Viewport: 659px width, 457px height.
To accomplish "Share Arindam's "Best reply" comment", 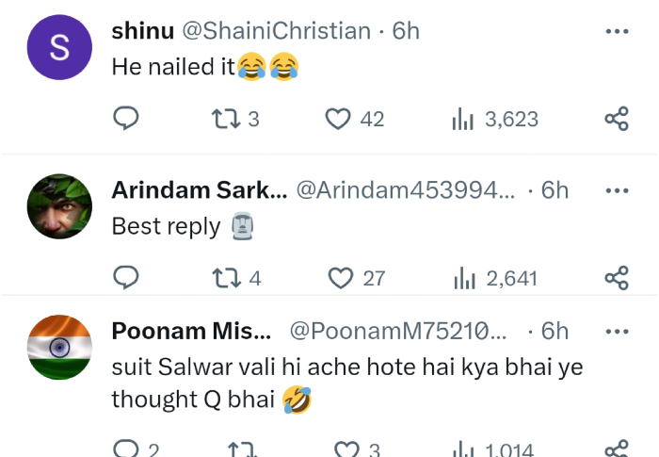I will (616, 278).
